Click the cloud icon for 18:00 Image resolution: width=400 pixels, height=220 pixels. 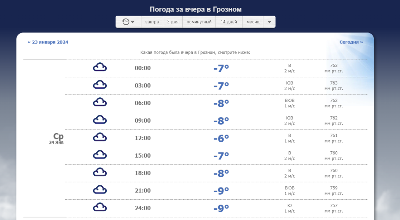tap(100, 172)
